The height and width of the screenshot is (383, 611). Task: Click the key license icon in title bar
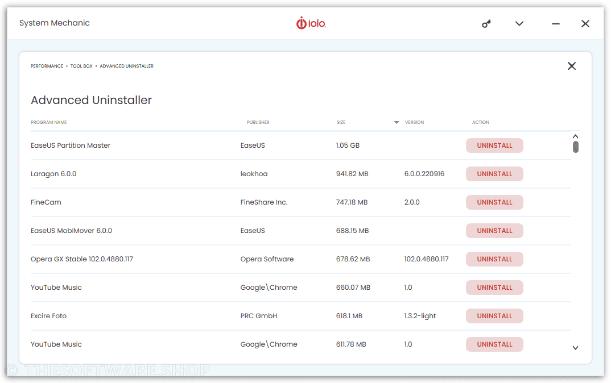click(x=486, y=24)
